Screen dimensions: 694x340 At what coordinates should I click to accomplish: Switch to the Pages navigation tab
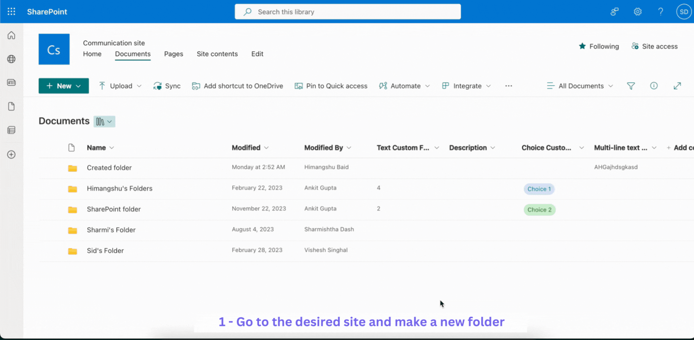click(x=174, y=54)
